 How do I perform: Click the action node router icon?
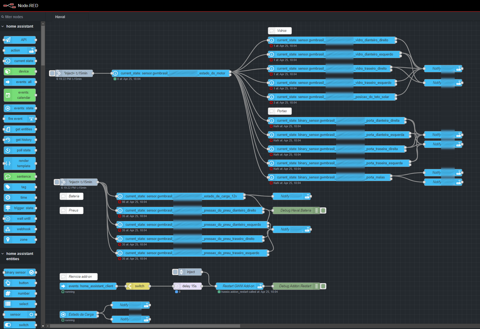(x=32, y=50)
